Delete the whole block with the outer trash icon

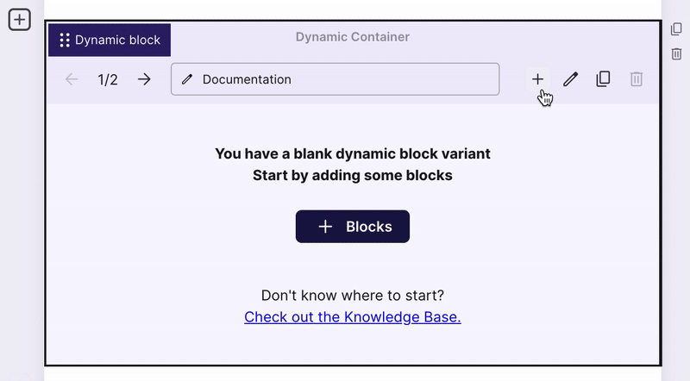click(x=676, y=54)
